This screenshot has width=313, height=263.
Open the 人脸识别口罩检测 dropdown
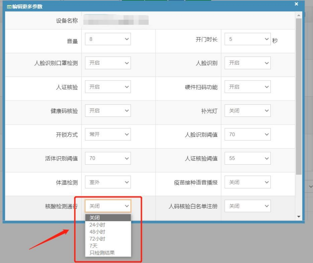point(108,63)
